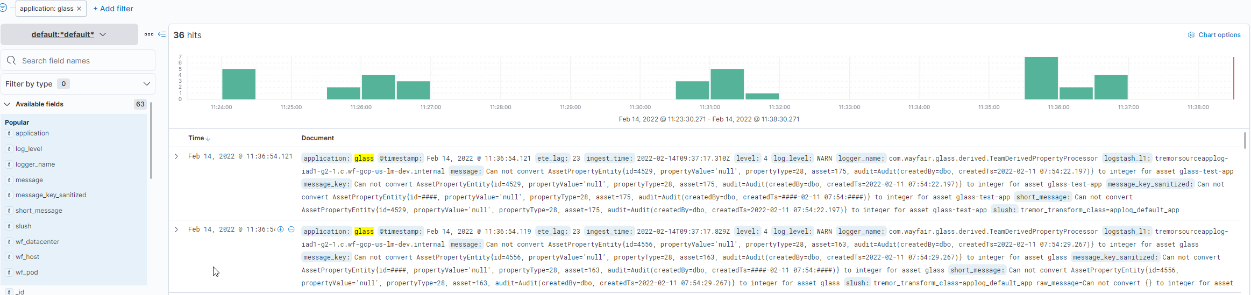Filter for value plus icon in second row
This screenshot has height=295, width=1251.
(x=281, y=229)
